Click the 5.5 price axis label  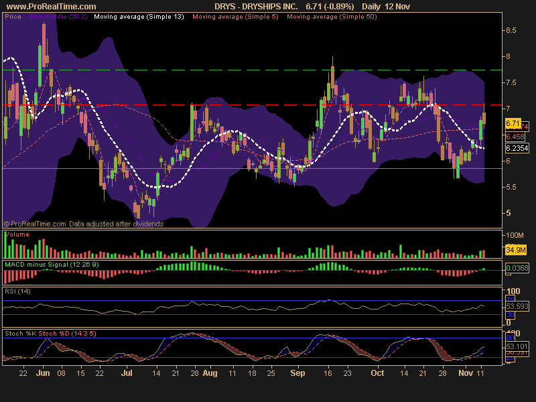(511, 188)
